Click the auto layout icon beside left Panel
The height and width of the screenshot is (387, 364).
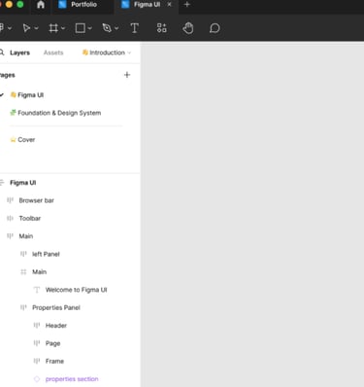23,254
